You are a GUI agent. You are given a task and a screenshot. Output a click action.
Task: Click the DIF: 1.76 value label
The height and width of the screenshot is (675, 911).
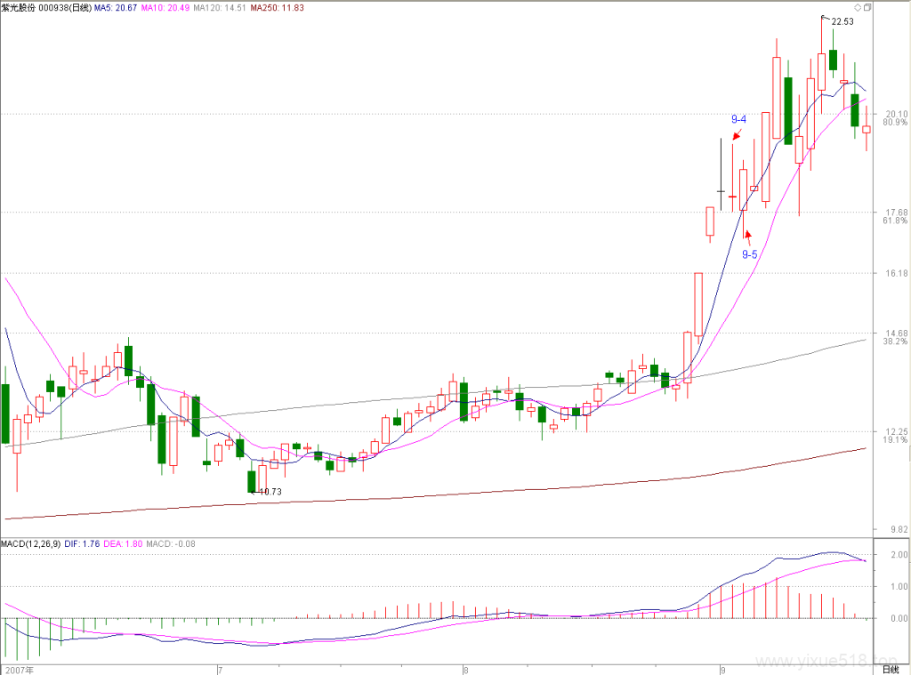coord(82,543)
